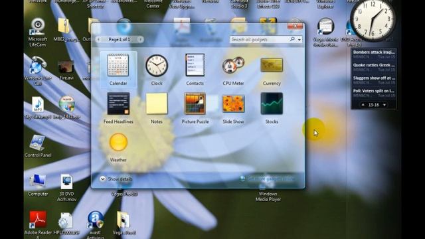The width and height of the screenshot is (425, 239).
Task: Choose the Contacts gadget
Action: click(x=195, y=69)
